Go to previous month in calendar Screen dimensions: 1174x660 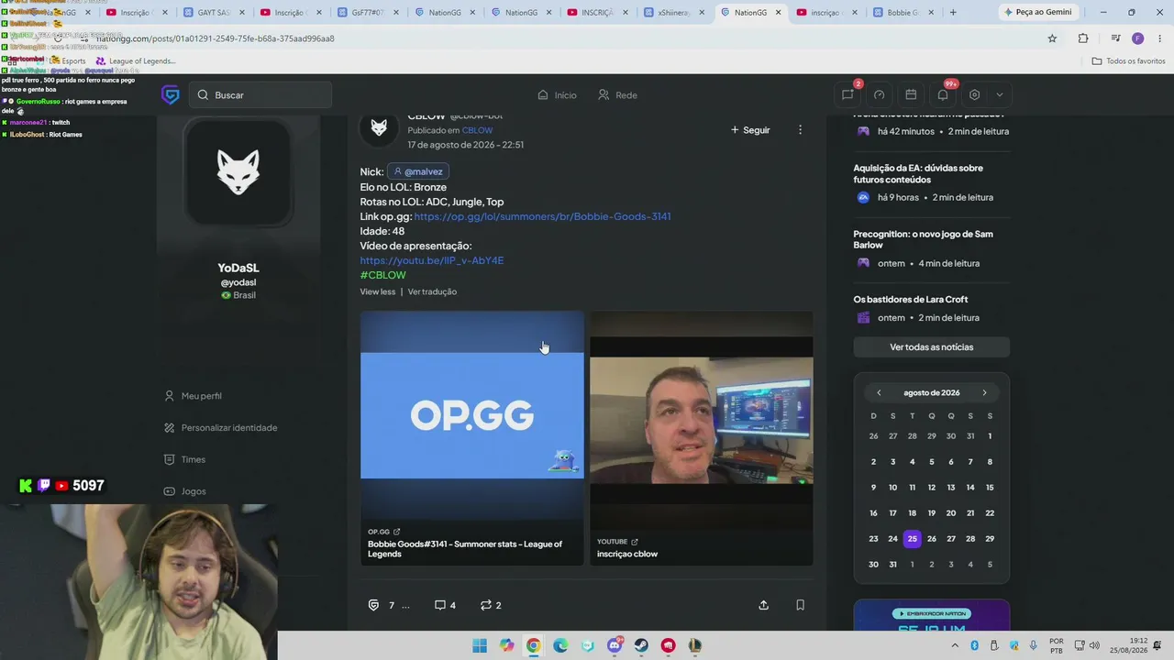point(879,392)
